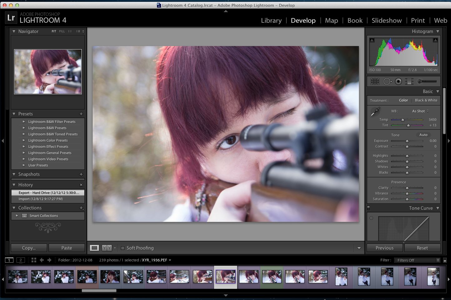The image size is (451, 300).
Task: Expand Lightroom Color Presets folder
Action: click(x=48, y=140)
